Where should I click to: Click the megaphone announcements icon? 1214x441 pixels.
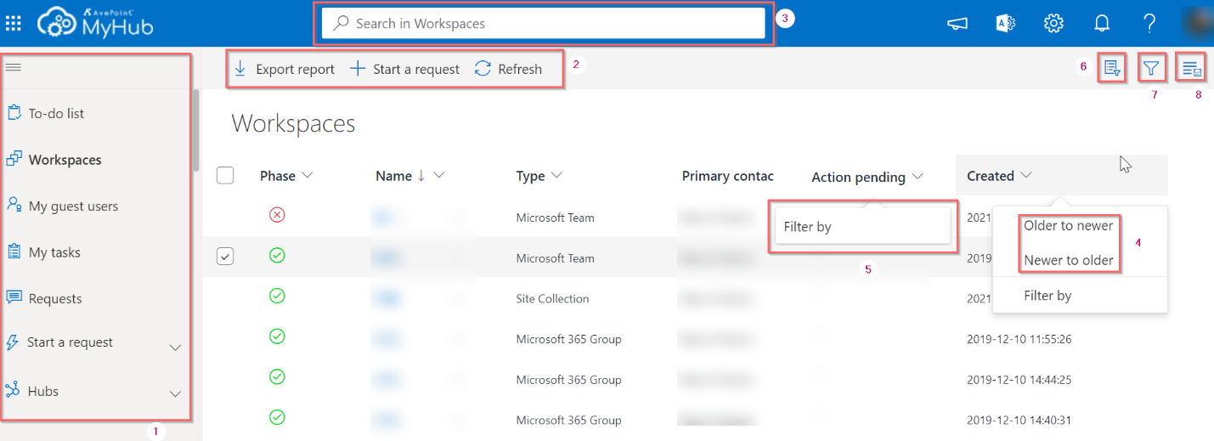point(957,24)
